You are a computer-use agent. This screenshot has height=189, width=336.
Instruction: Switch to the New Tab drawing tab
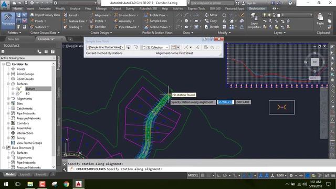[14, 39]
